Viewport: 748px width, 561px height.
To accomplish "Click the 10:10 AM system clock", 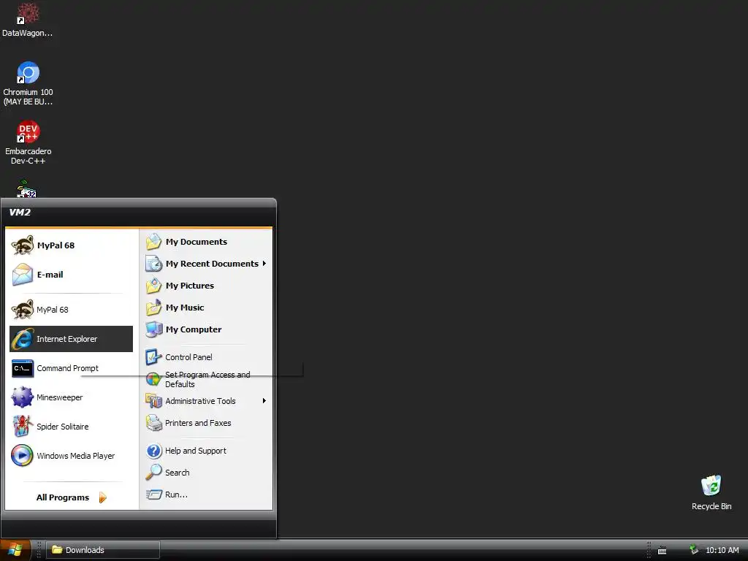I will 722,550.
